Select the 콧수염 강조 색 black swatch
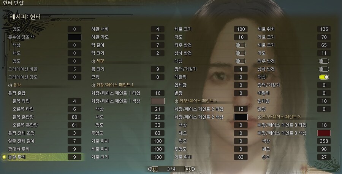342x174 pixels. 74,37
